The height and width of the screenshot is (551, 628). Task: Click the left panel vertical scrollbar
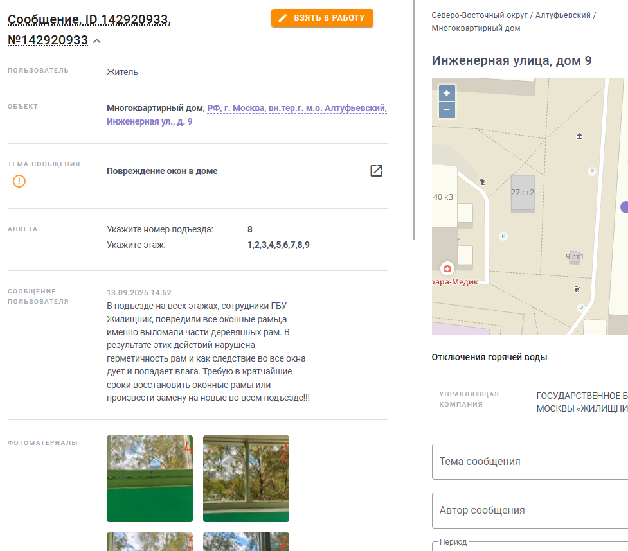coord(414,120)
